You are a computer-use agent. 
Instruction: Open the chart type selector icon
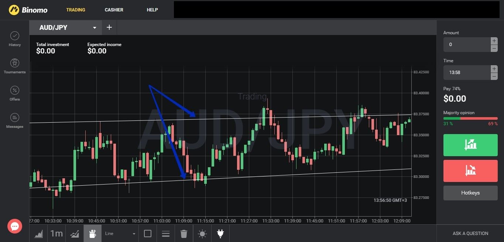click(x=38, y=234)
